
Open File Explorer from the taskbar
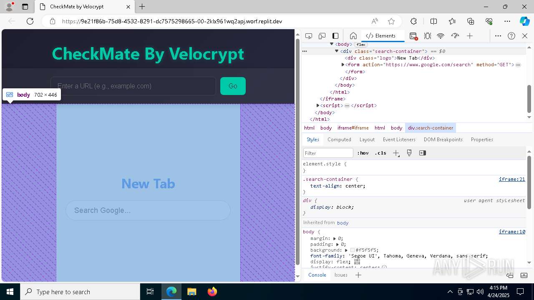point(192,292)
